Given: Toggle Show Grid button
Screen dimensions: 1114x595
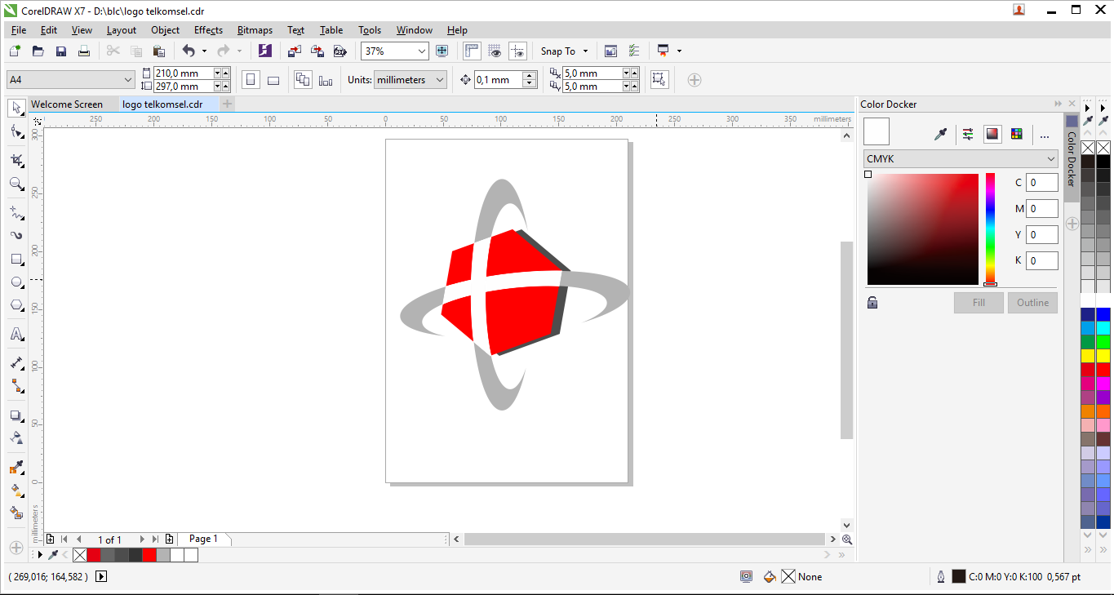Looking at the screenshot, I should click(x=495, y=51).
